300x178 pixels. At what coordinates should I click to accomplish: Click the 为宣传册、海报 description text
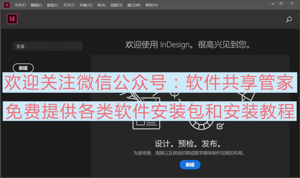[189, 153]
